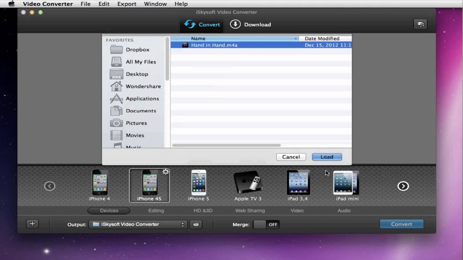The image size is (463, 260).
Task: Open media browser icon at top right
Action: pos(420,24)
